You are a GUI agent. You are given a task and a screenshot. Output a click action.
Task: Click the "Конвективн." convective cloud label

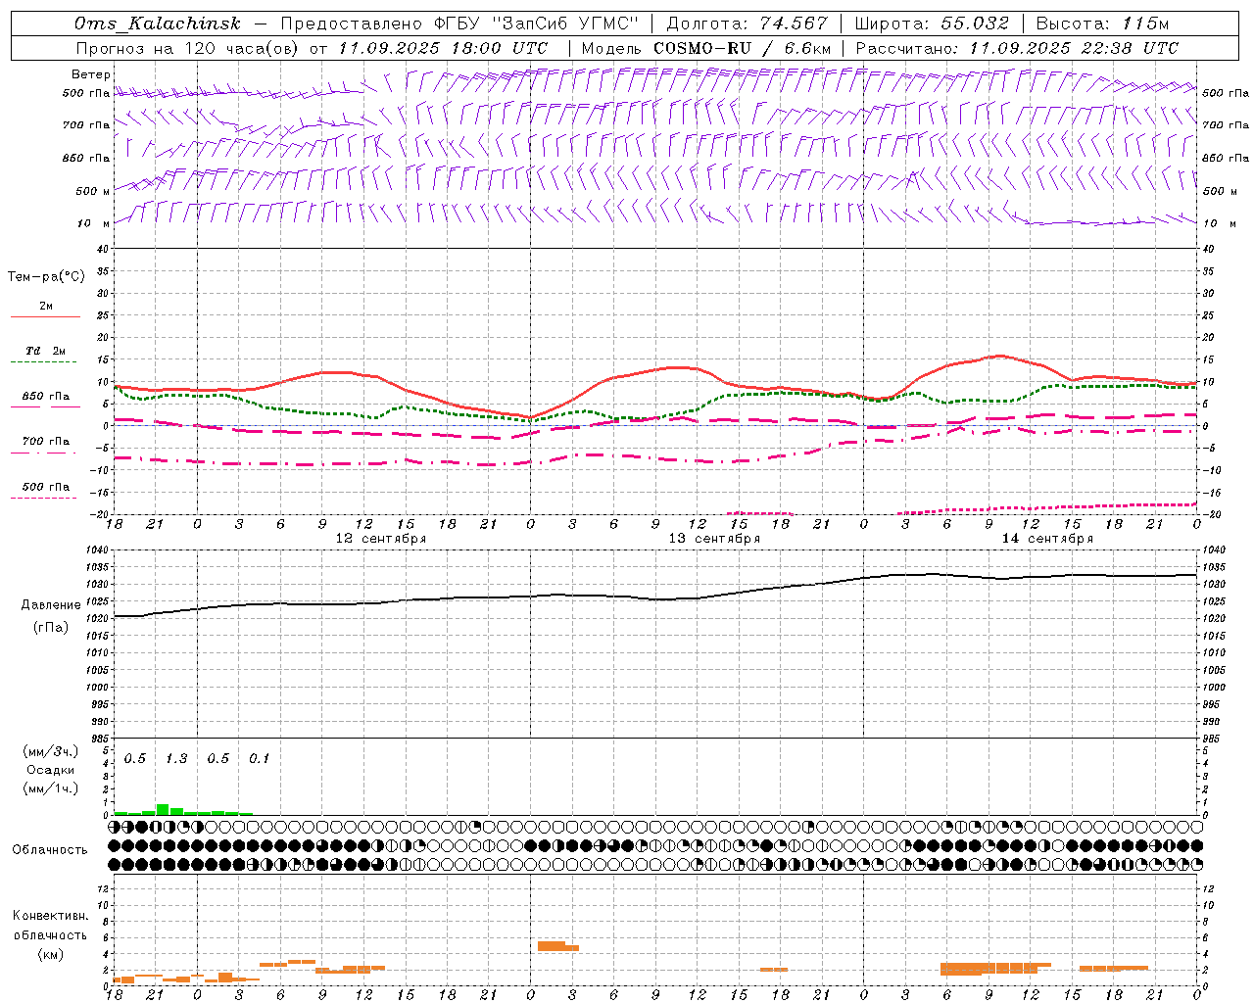51,916
